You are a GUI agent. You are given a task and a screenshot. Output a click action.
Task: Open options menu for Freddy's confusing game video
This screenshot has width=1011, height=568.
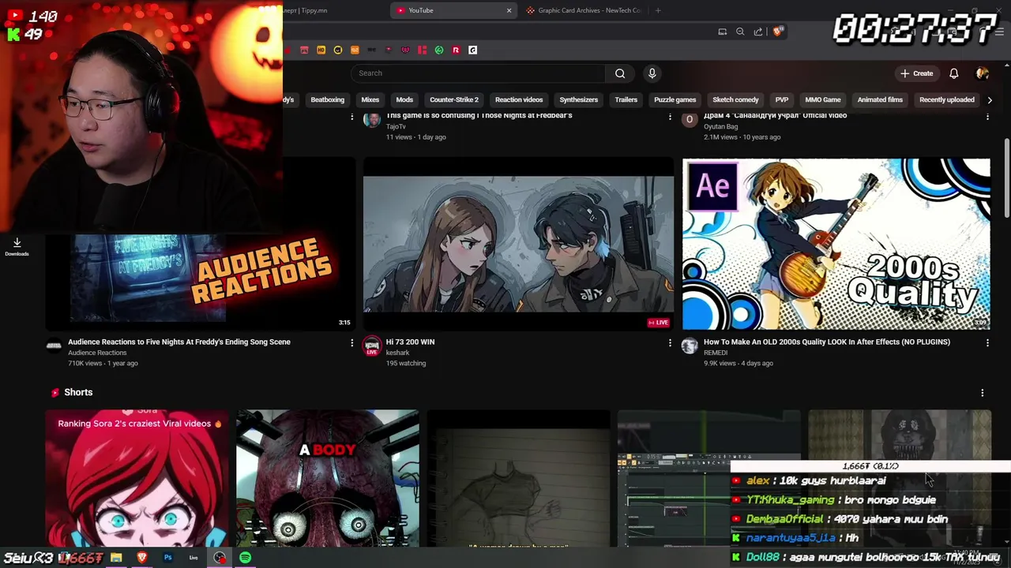(670, 117)
